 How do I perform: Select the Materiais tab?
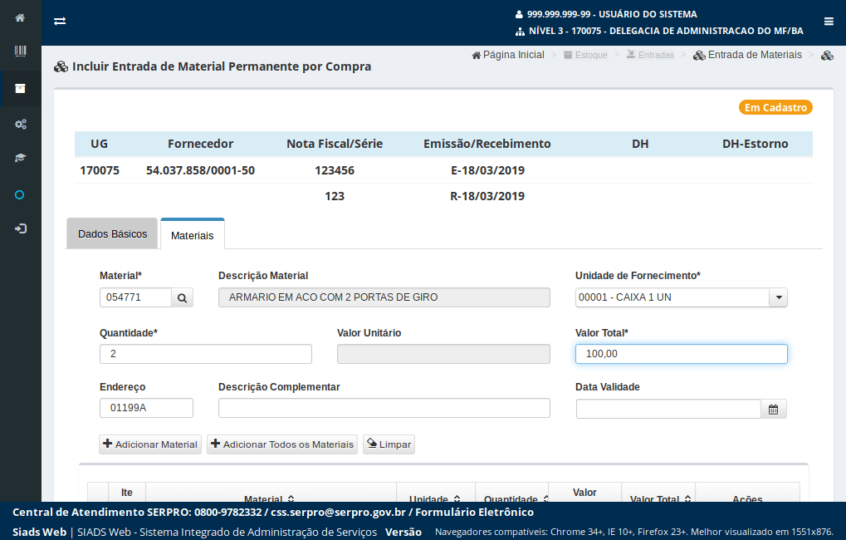pyautogui.click(x=192, y=235)
